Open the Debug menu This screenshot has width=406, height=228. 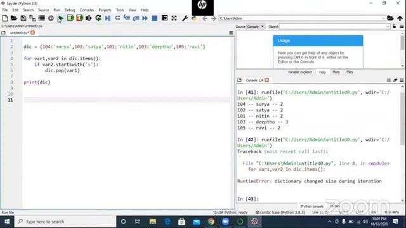pos(70,10)
